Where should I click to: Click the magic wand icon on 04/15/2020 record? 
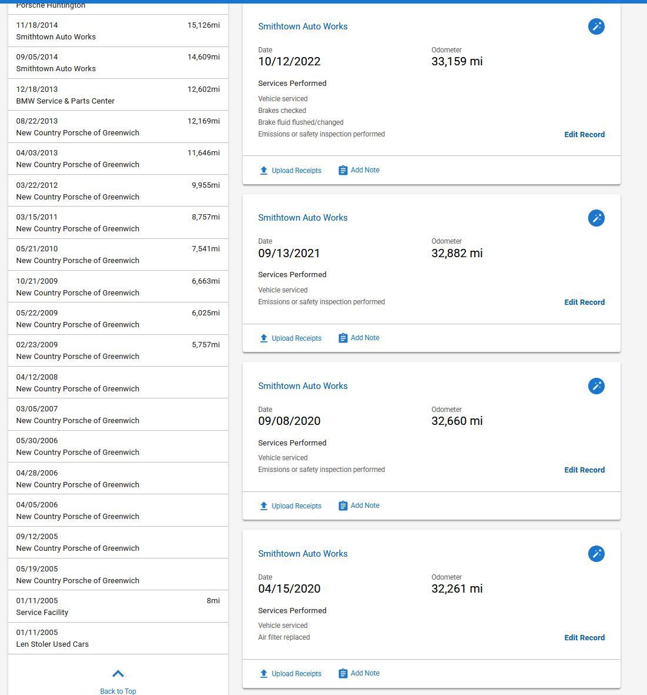[596, 554]
